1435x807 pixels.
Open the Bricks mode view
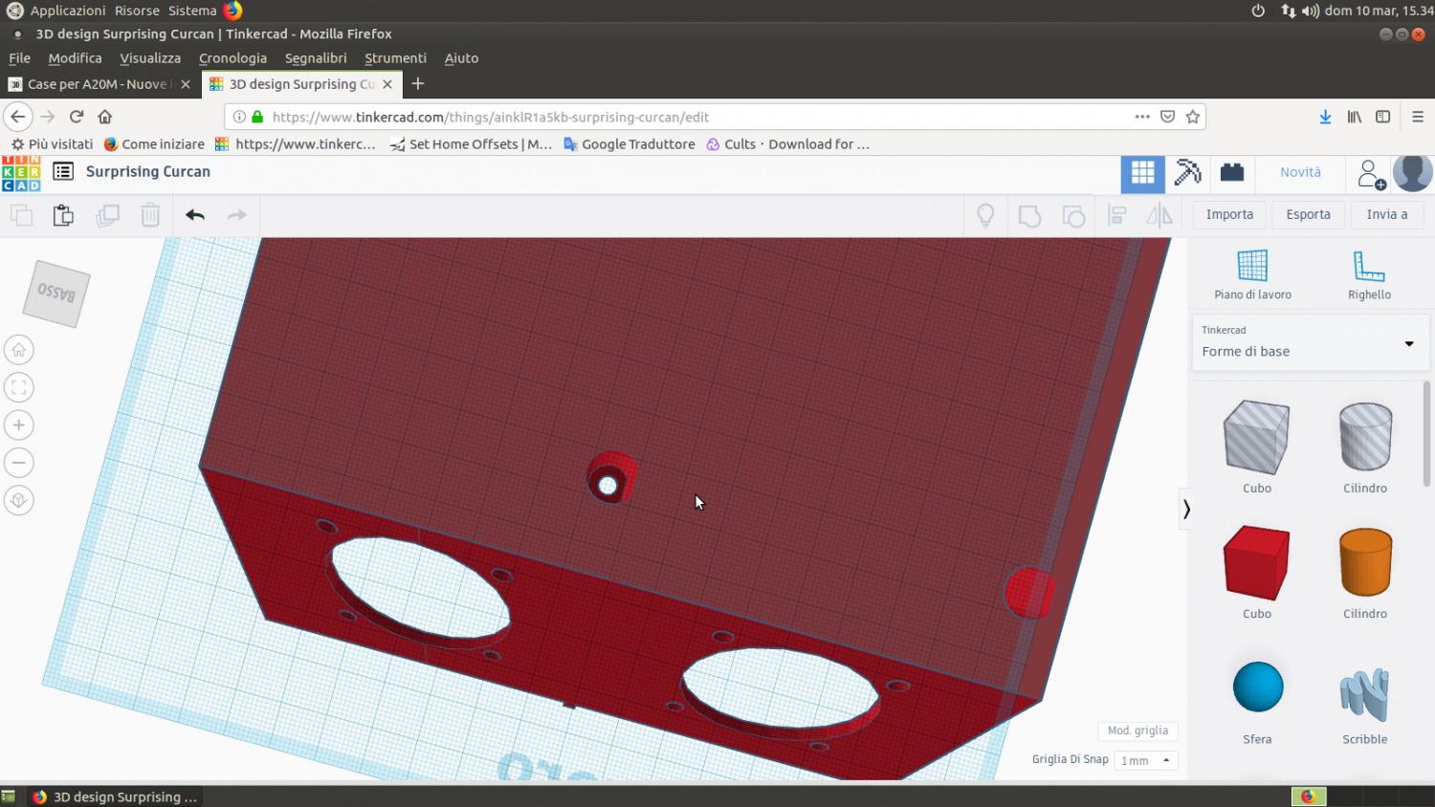click(1232, 173)
